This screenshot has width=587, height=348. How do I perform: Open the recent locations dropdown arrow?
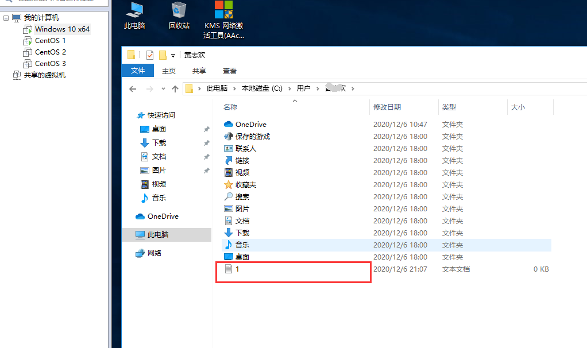point(163,88)
